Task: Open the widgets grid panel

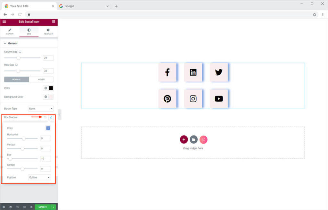Action: [x=53, y=22]
